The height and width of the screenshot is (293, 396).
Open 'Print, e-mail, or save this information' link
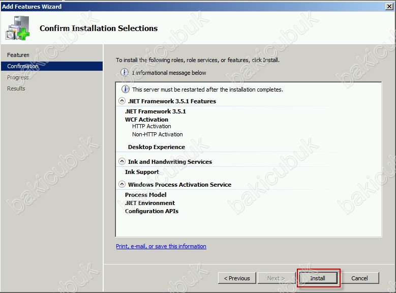pyautogui.click(x=161, y=246)
